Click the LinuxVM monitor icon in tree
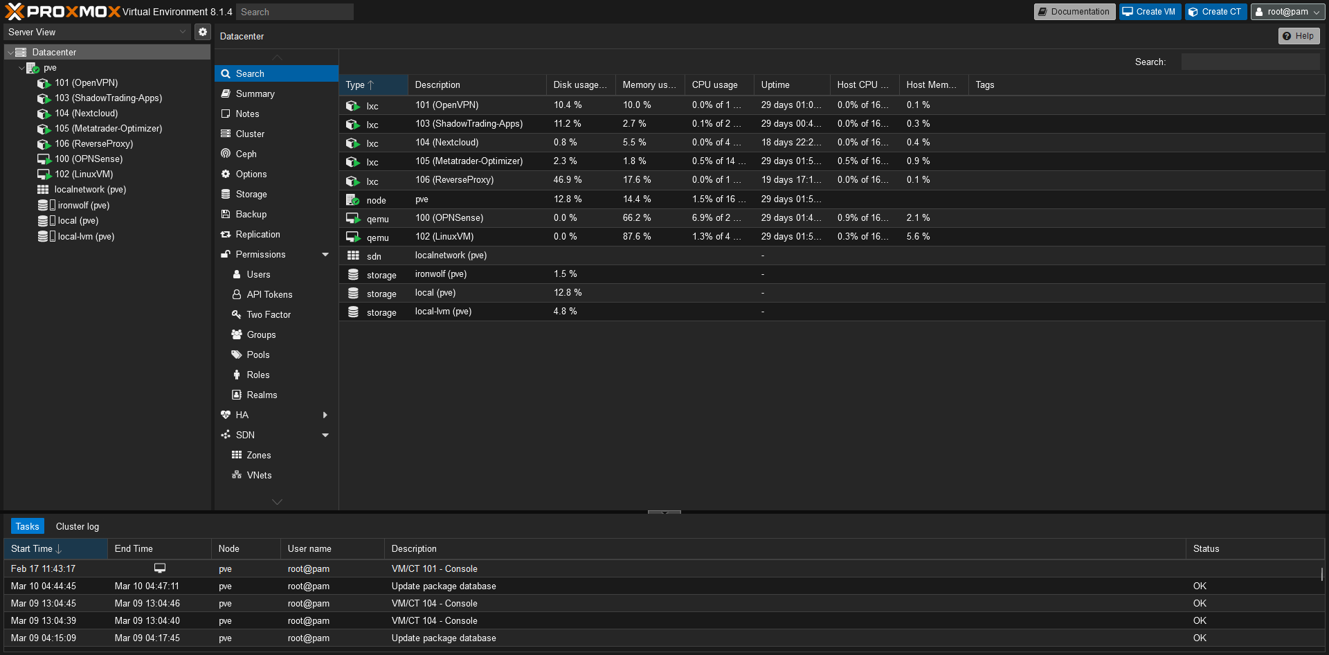This screenshot has height=655, width=1329. (44, 174)
